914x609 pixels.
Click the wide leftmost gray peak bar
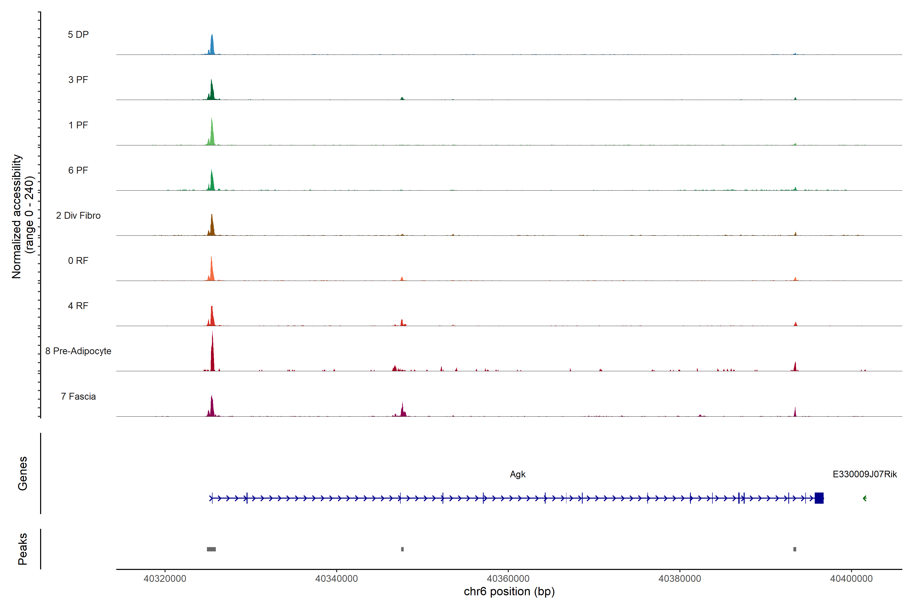(211, 549)
